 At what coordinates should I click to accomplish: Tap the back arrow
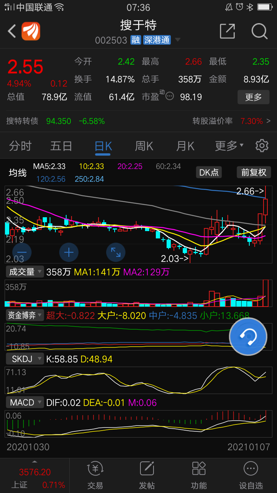tap(12, 31)
